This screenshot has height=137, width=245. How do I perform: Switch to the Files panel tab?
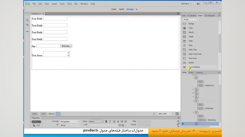click(x=184, y=15)
